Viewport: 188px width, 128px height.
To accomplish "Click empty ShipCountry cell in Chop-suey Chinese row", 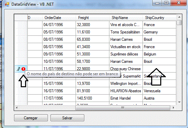I will coord(159,69).
